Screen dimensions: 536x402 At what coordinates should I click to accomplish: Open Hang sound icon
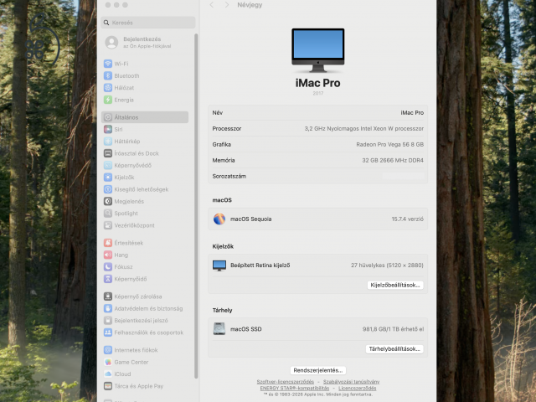tap(108, 255)
